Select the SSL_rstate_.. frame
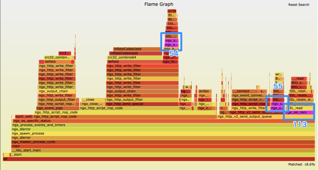The image size is (318, 170). tap(301, 96)
